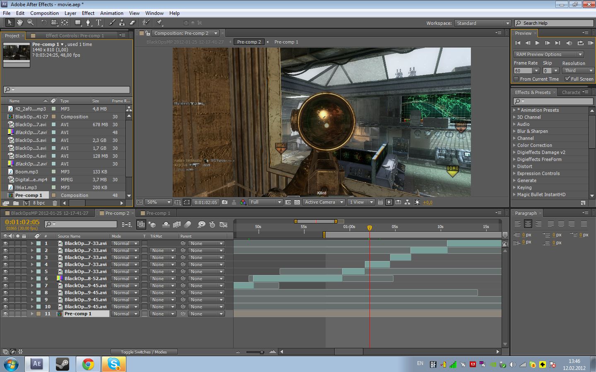Open the 8 bpc color depth setting
This screenshot has height=372, width=596.
(39, 203)
